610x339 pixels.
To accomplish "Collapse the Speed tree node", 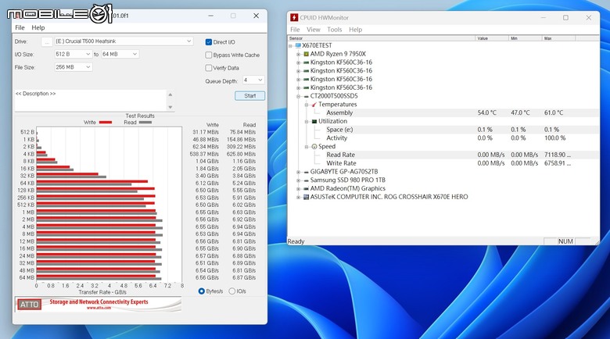I will pyautogui.click(x=307, y=147).
